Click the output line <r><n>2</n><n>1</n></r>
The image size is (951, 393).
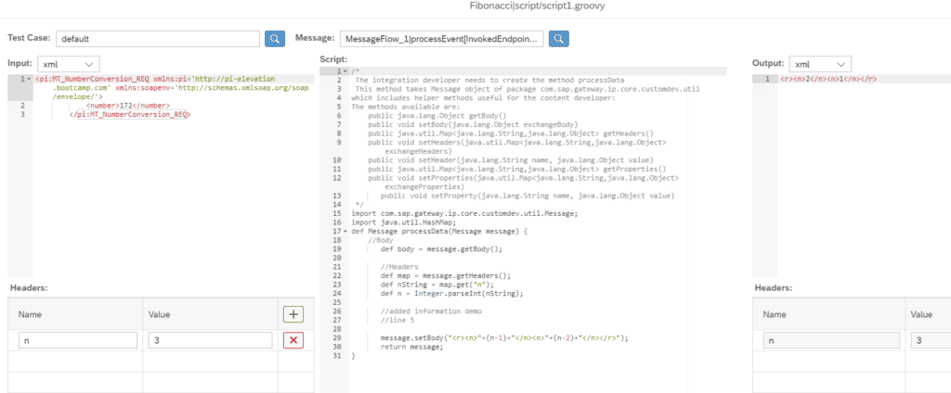(828, 79)
